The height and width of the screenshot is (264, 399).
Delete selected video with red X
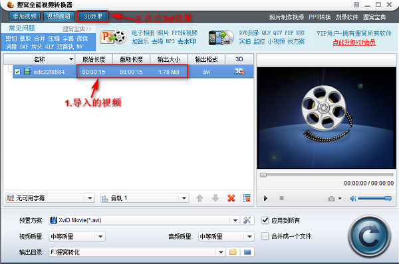[x=231, y=198]
